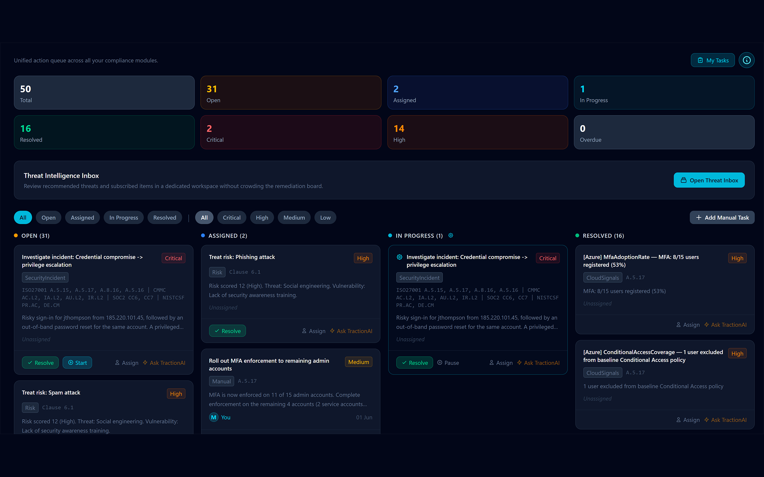Ask TractionAI about open credential compromise incident

coord(164,363)
